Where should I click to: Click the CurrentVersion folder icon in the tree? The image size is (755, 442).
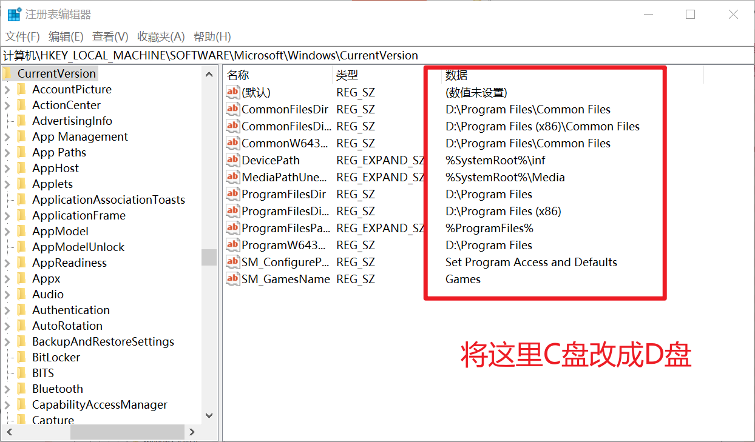7,73
